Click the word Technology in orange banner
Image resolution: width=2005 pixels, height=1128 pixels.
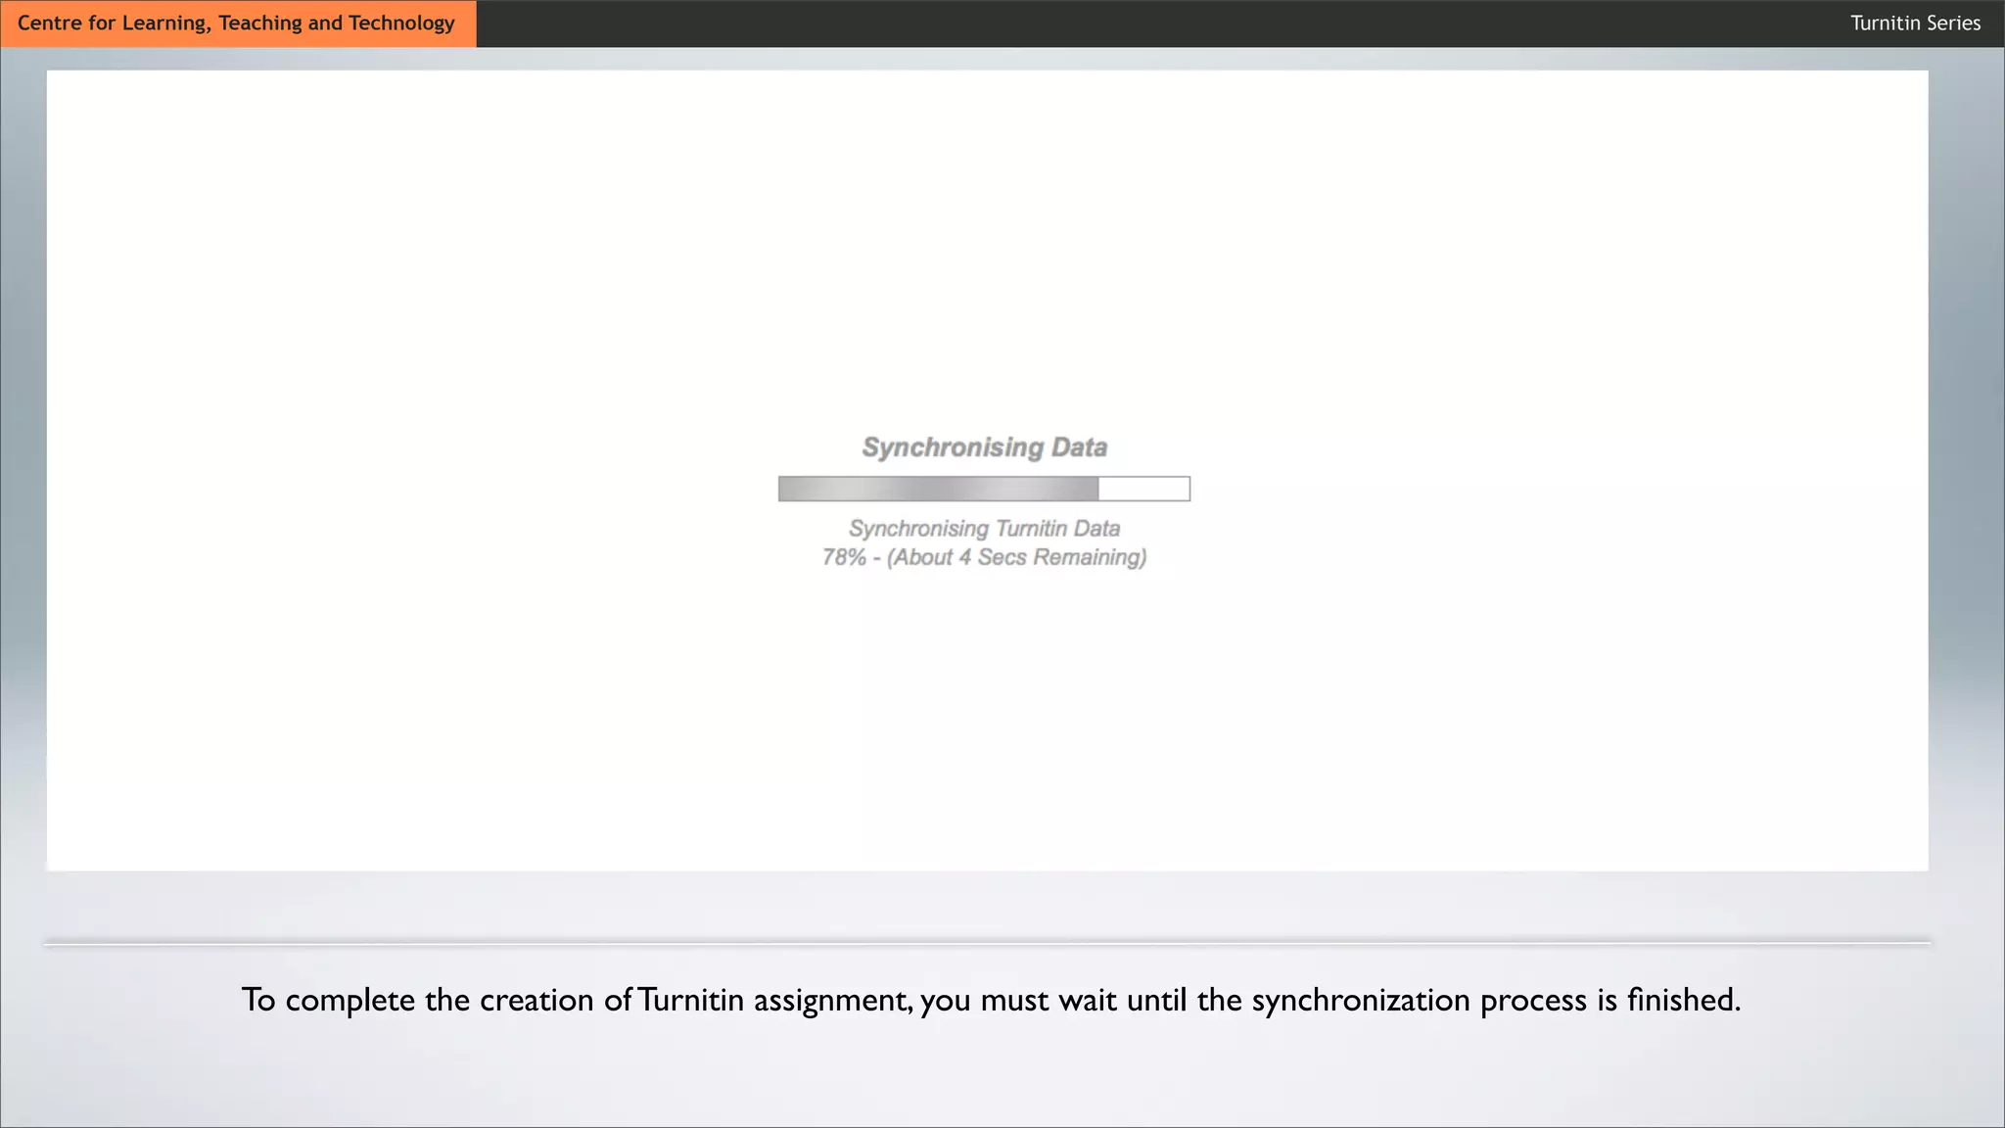click(401, 23)
